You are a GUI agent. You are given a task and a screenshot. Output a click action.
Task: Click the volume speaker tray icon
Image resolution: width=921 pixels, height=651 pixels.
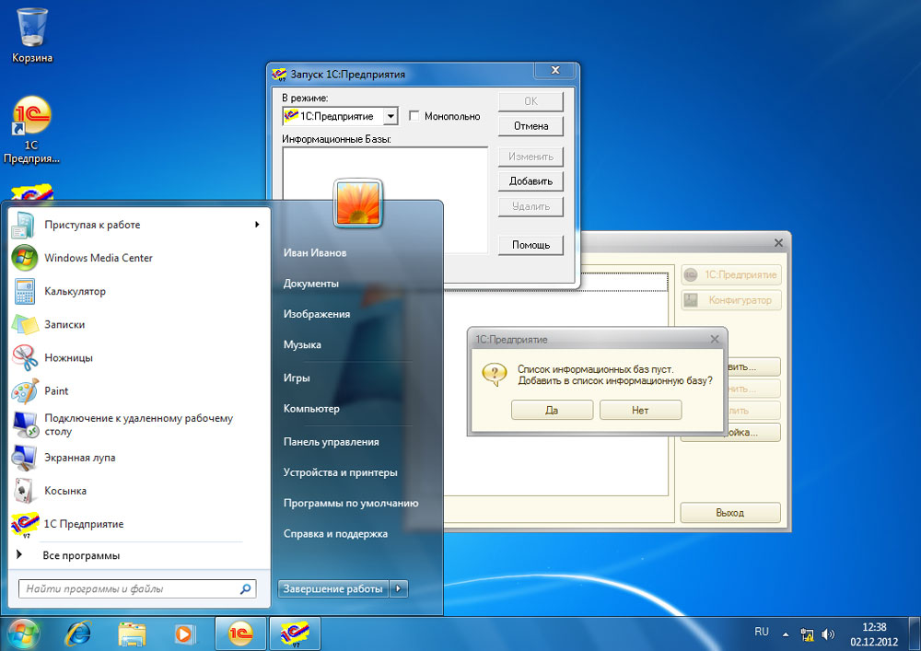pos(828,634)
